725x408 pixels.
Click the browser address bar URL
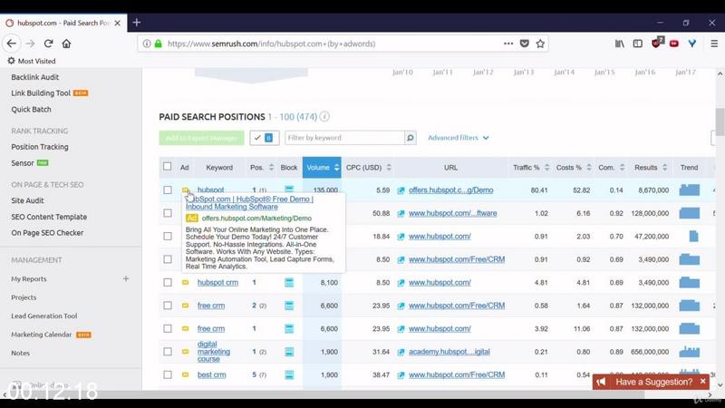[x=271, y=44]
